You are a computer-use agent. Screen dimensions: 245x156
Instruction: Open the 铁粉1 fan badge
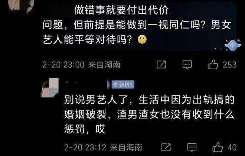point(123,84)
